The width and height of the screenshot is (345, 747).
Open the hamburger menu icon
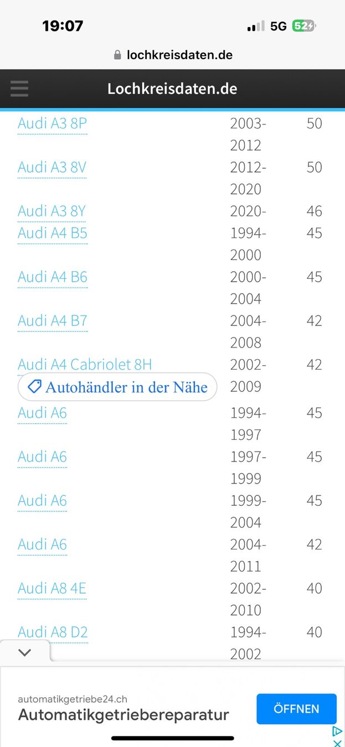(x=19, y=89)
